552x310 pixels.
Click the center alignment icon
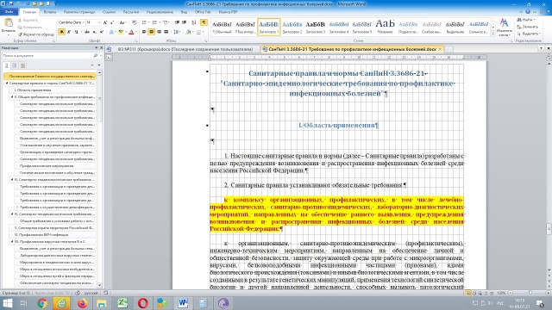152,32
